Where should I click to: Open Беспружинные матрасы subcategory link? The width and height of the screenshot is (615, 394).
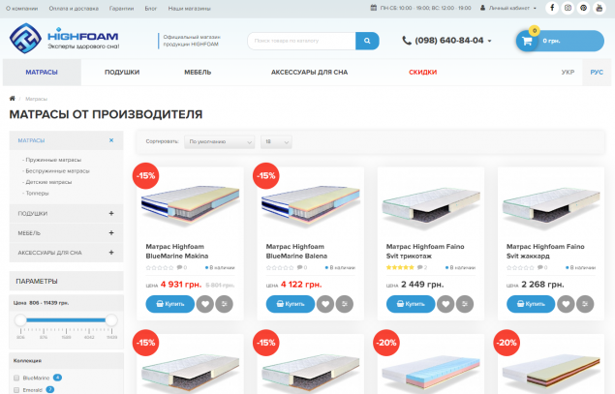56,171
